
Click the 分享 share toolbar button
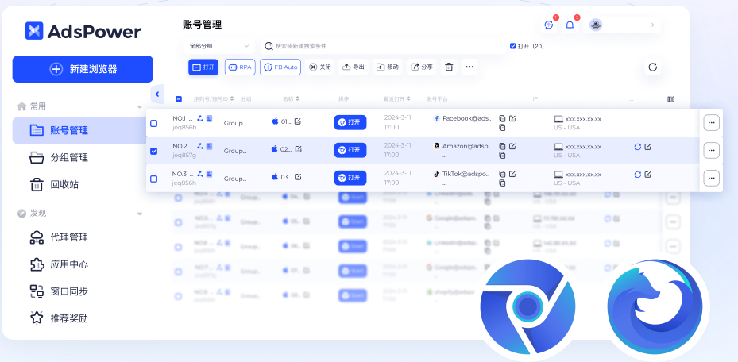[422, 67]
